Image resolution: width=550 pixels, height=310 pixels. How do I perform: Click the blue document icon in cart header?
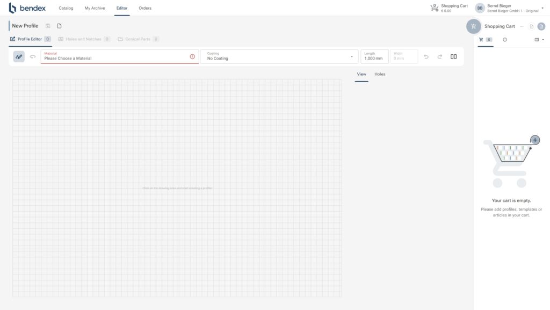541,26
